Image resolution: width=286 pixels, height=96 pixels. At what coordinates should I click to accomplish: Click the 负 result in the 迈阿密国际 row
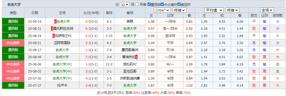click(x=254, y=43)
